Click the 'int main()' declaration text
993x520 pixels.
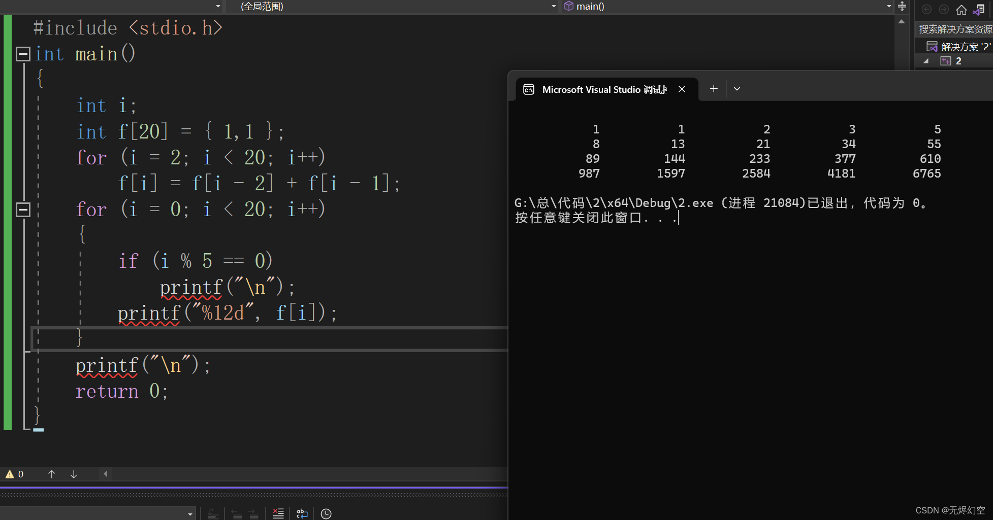tap(85, 54)
